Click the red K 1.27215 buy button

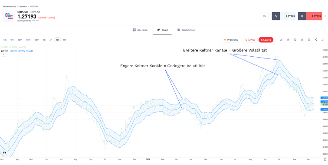tap(266, 40)
